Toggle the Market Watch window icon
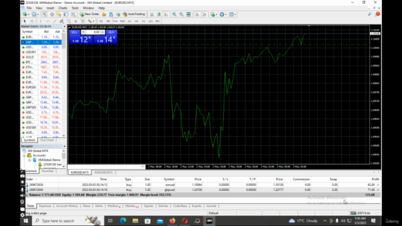402x226 pixels. [x=45, y=14]
